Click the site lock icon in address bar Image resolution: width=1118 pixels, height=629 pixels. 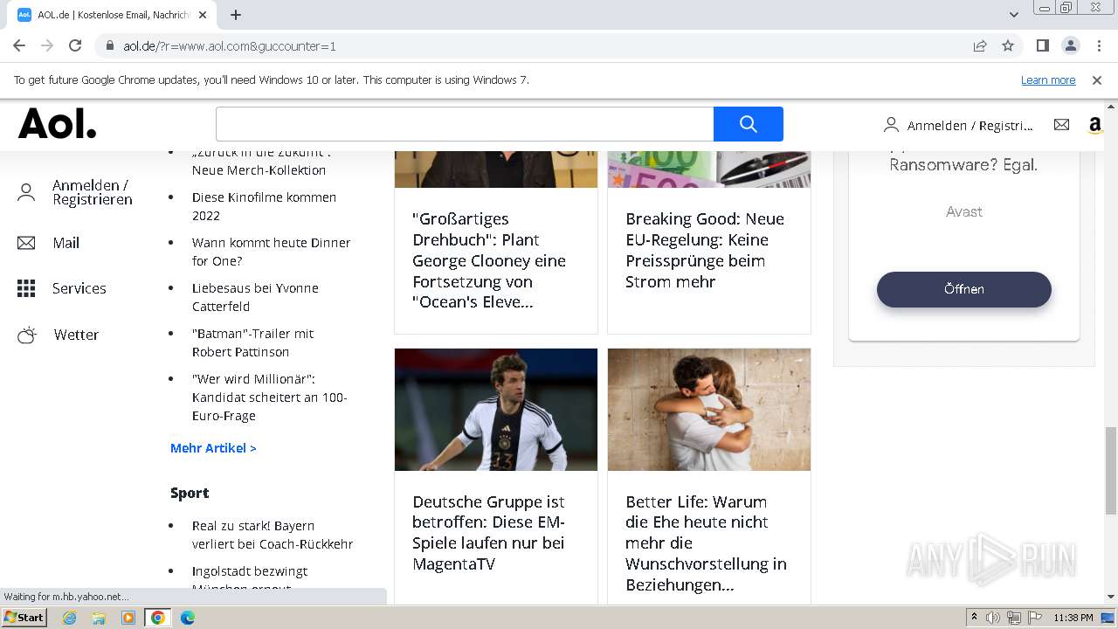[110, 45]
